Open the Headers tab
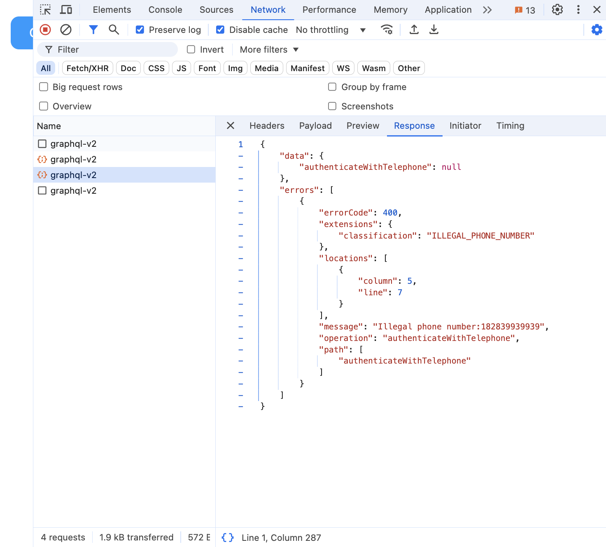Image resolution: width=606 pixels, height=547 pixels. pos(267,126)
